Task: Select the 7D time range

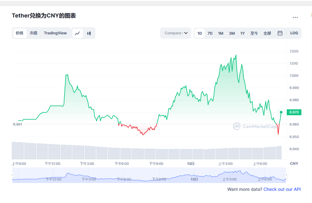Action: tap(210, 33)
